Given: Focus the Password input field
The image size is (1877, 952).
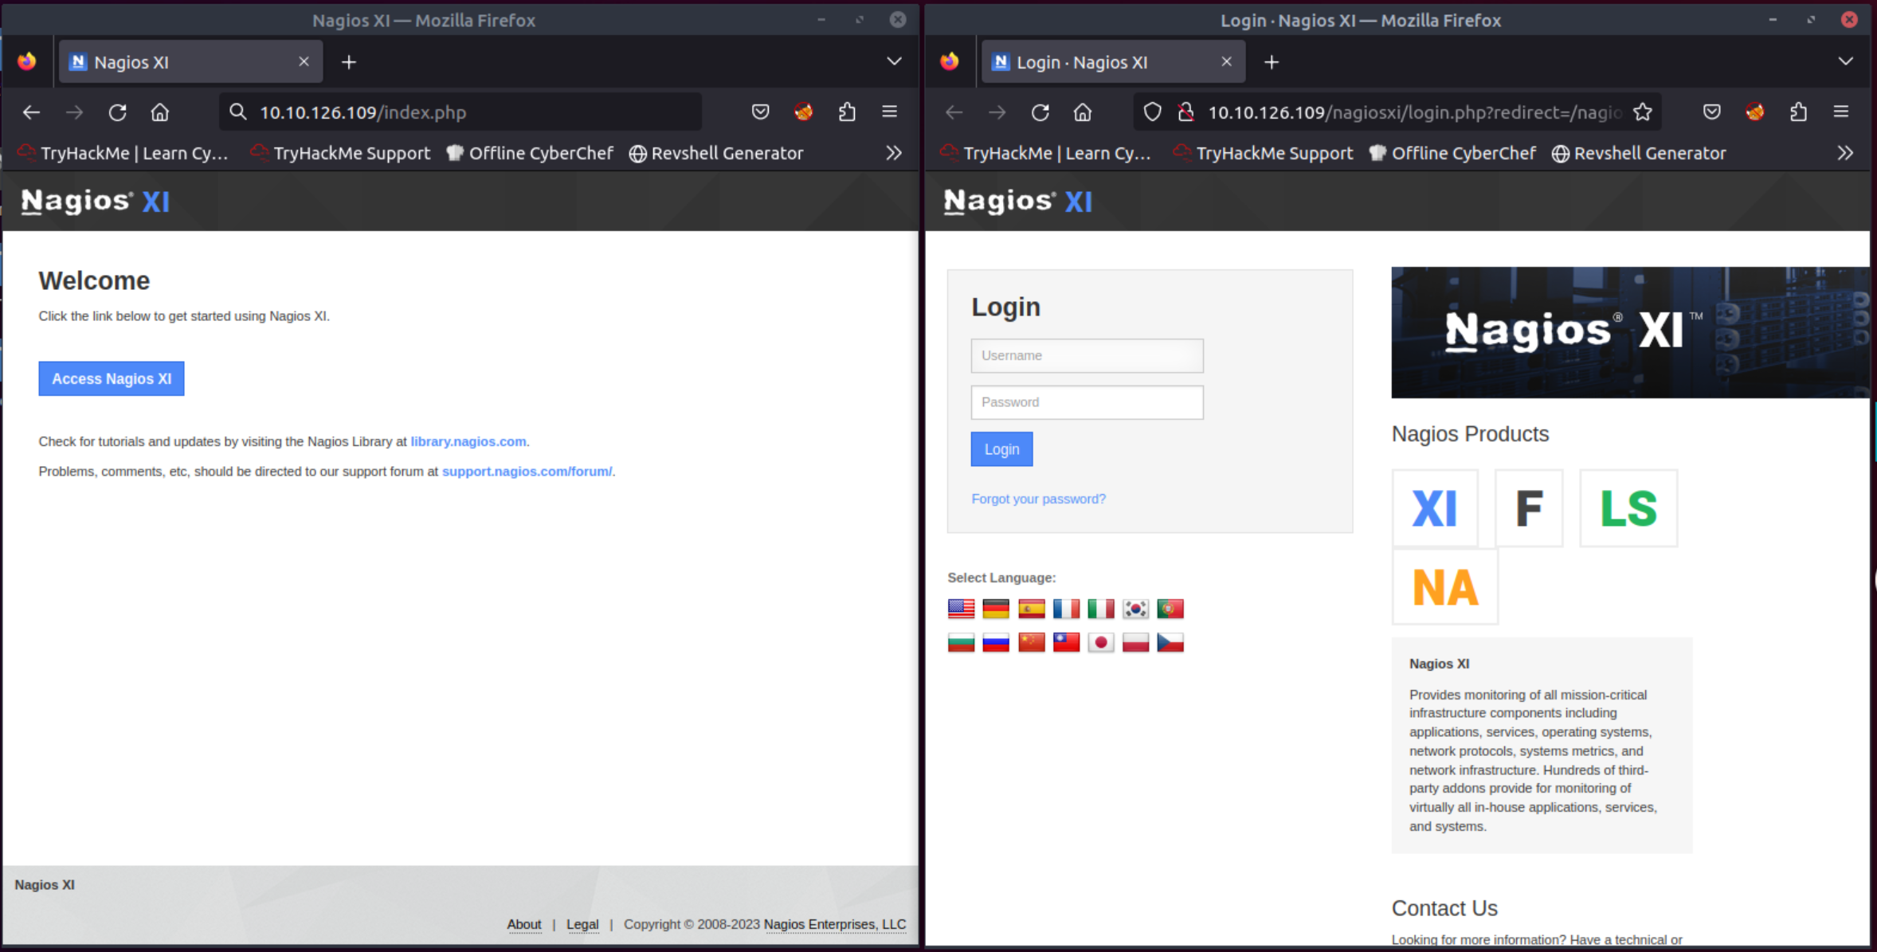Looking at the screenshot, I should coord(1087,402).
